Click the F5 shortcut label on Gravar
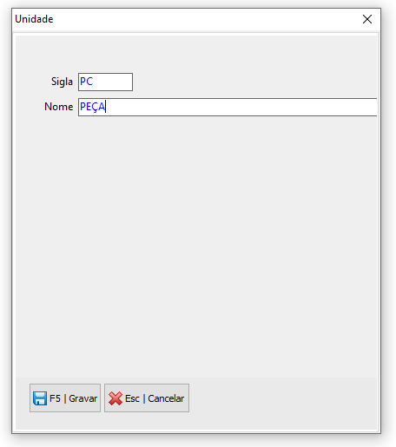Screen dimensions: 396x447 pos(55,398)
